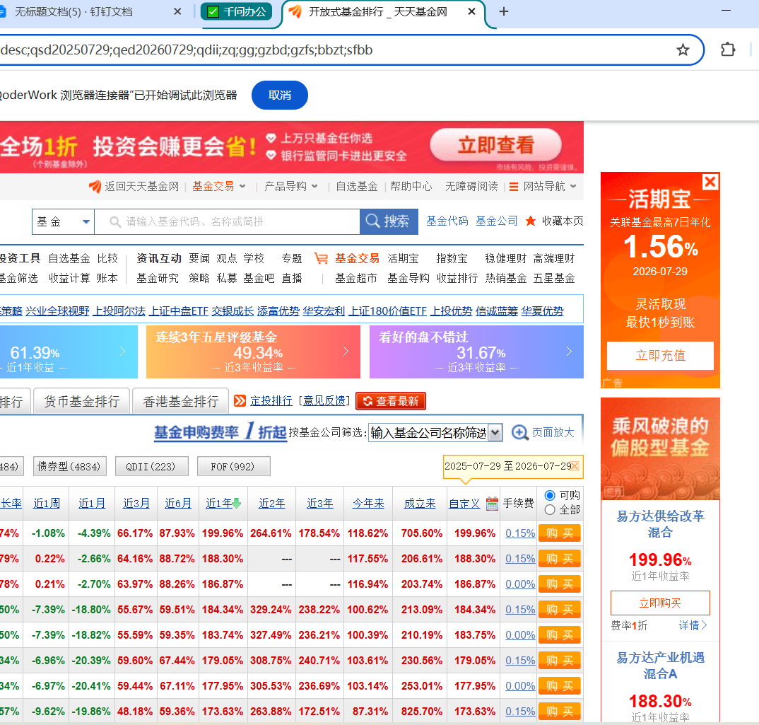The width and height of the screenshot is (759, 725).
Task: Click the 立即查看 banner button
Action: point(495,144)
